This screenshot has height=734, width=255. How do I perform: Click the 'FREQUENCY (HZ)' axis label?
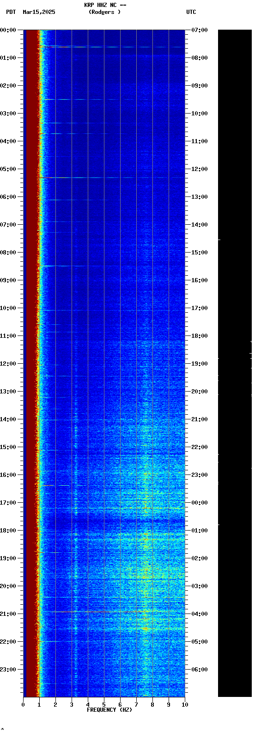click(109, 710)
